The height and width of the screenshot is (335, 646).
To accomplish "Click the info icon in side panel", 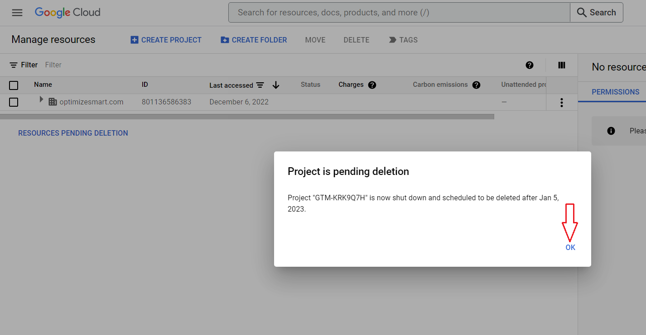I will click(x=611, y=131).
